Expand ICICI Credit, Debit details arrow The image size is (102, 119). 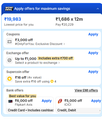(x=100, y=111)
